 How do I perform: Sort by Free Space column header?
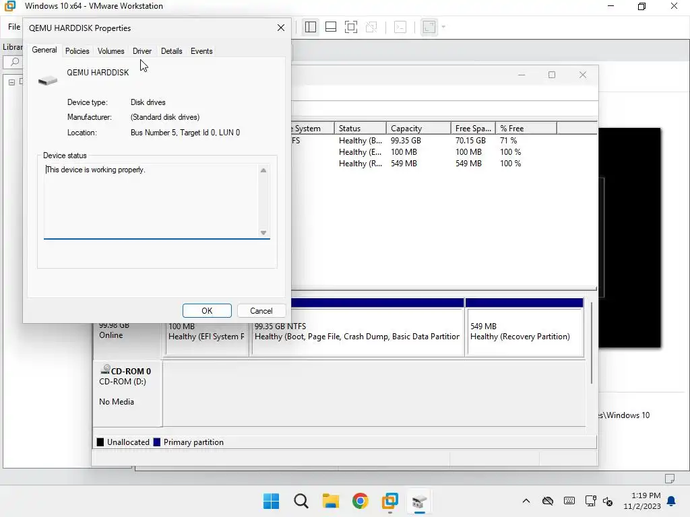pos(473,129)
